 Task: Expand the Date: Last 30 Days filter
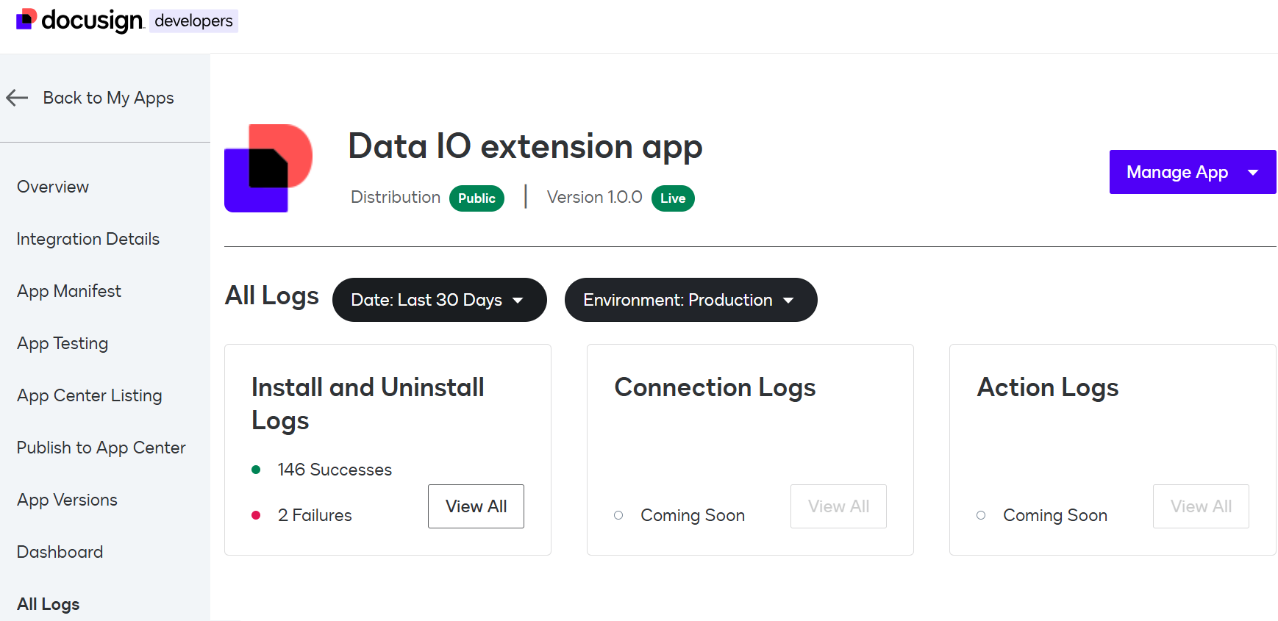tap(440, 300)
